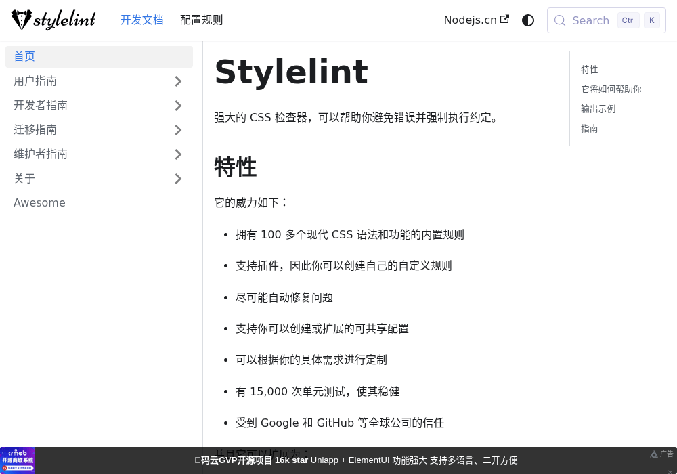Open the Awesome sidebar link
677x474 pixels.
pyautogui.click(x=39, y=203)
